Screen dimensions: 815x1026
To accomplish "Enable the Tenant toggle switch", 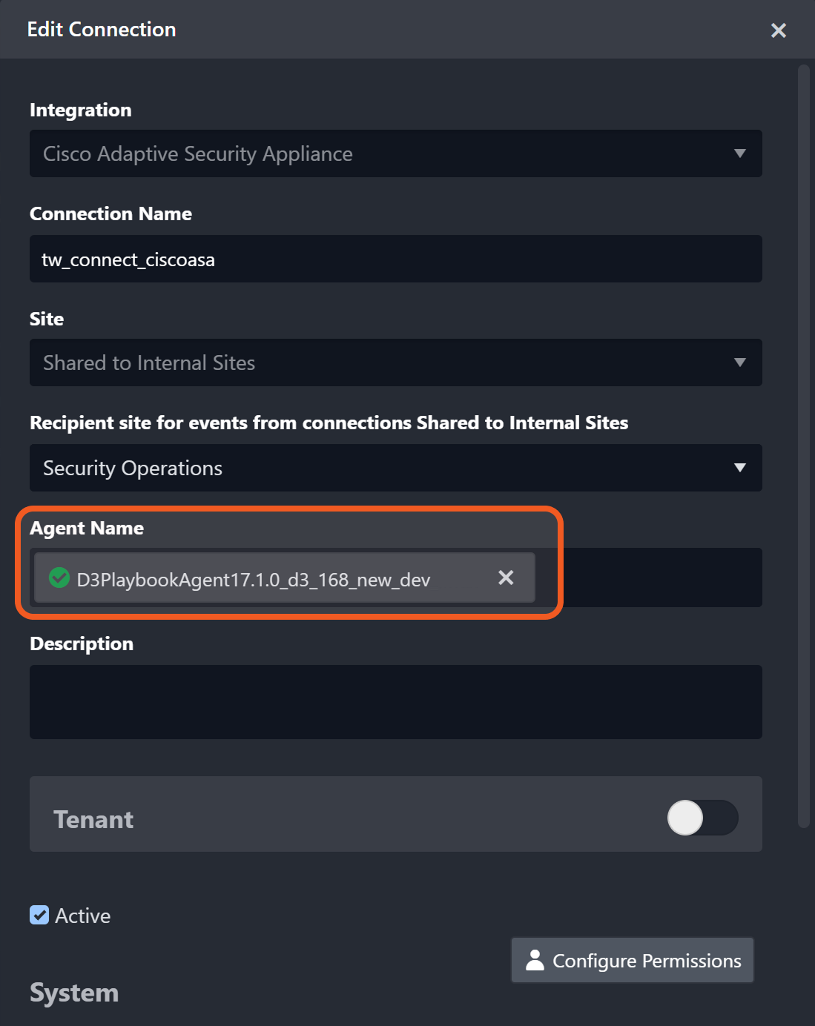I will coord(702,818).
